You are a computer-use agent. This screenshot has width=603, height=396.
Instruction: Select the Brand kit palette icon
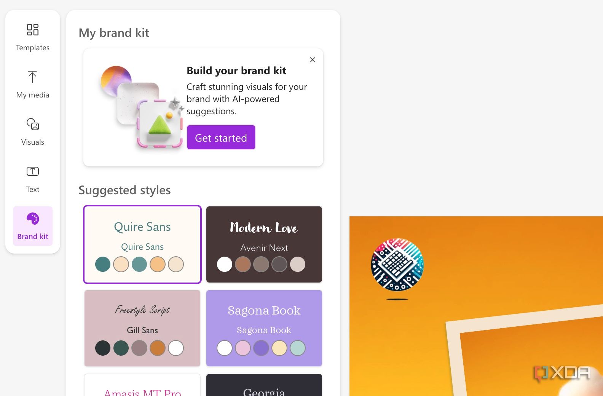click(x=33, y=219)
